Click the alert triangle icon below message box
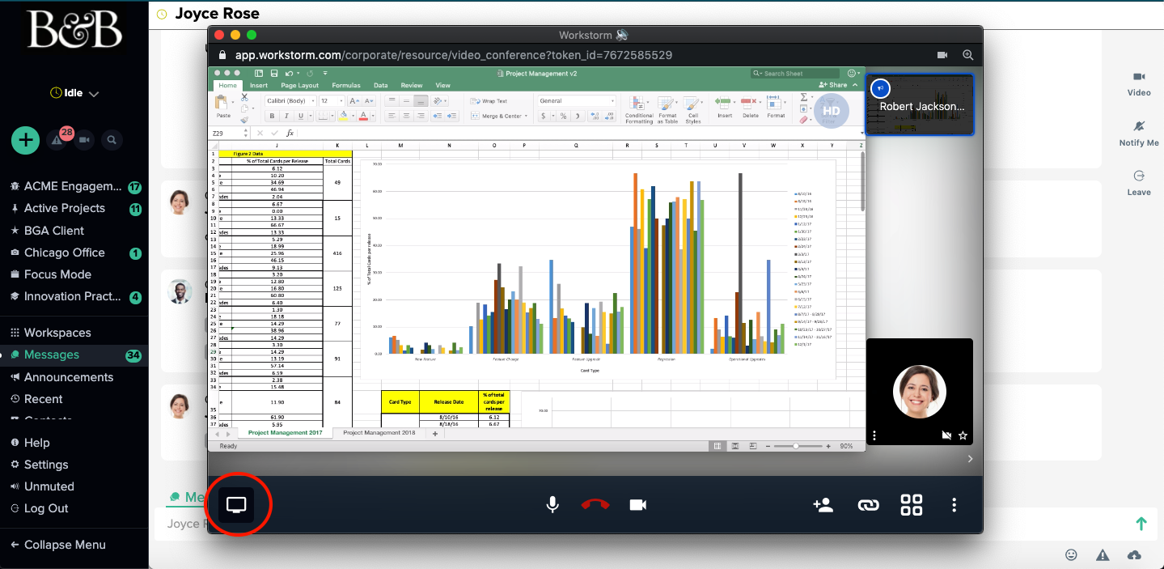 coord(1103,554)
